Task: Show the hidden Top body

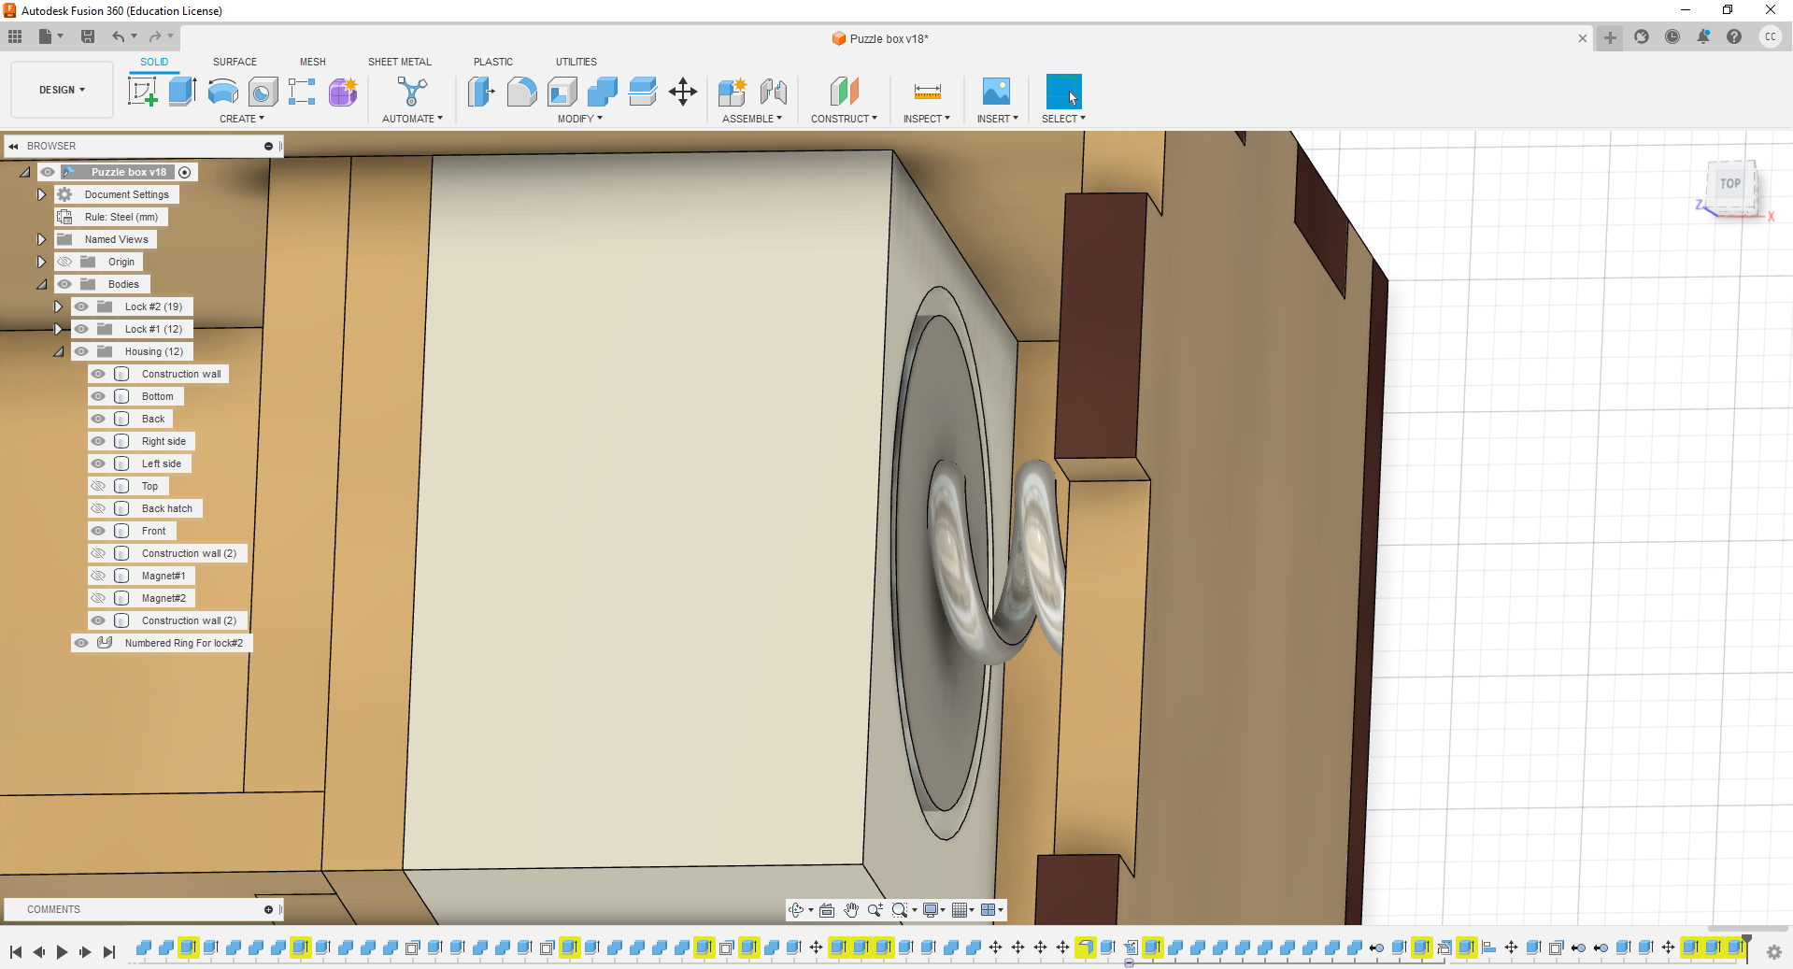Action: click(97, 486)
